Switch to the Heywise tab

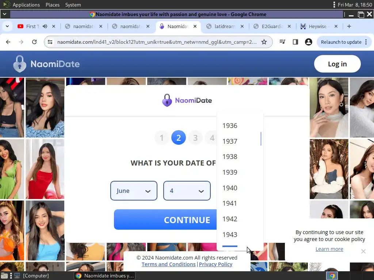click(318, 26)
